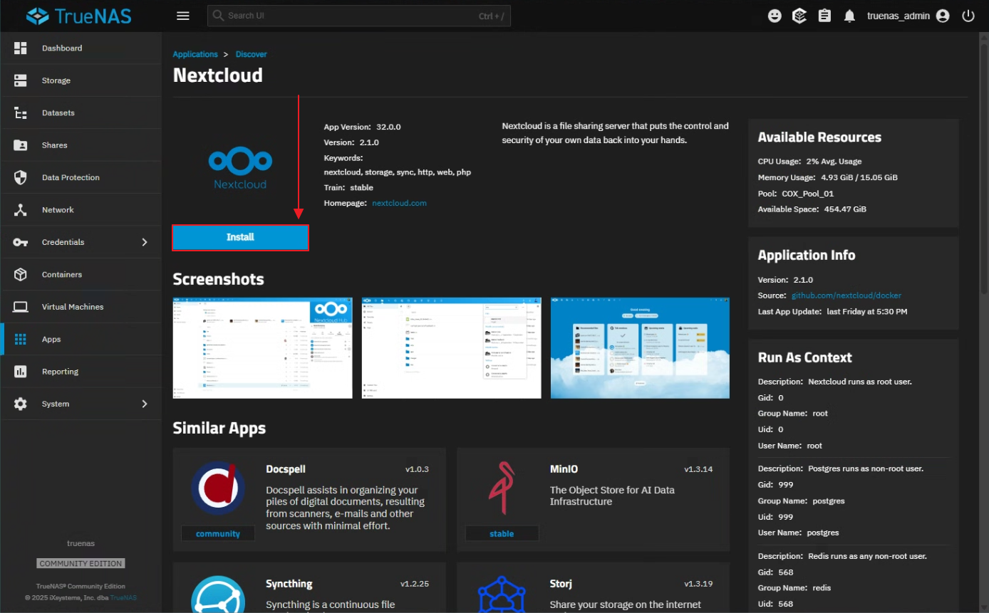Select Reporting in the sidebar
The image size is (989, 613).
coord(81,372)
